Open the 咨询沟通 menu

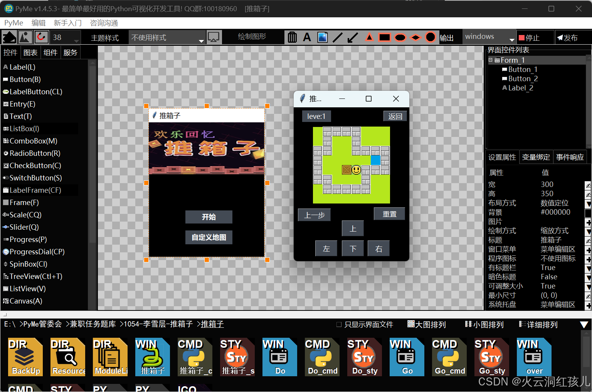pyautogui.click(x=104, y=23)
